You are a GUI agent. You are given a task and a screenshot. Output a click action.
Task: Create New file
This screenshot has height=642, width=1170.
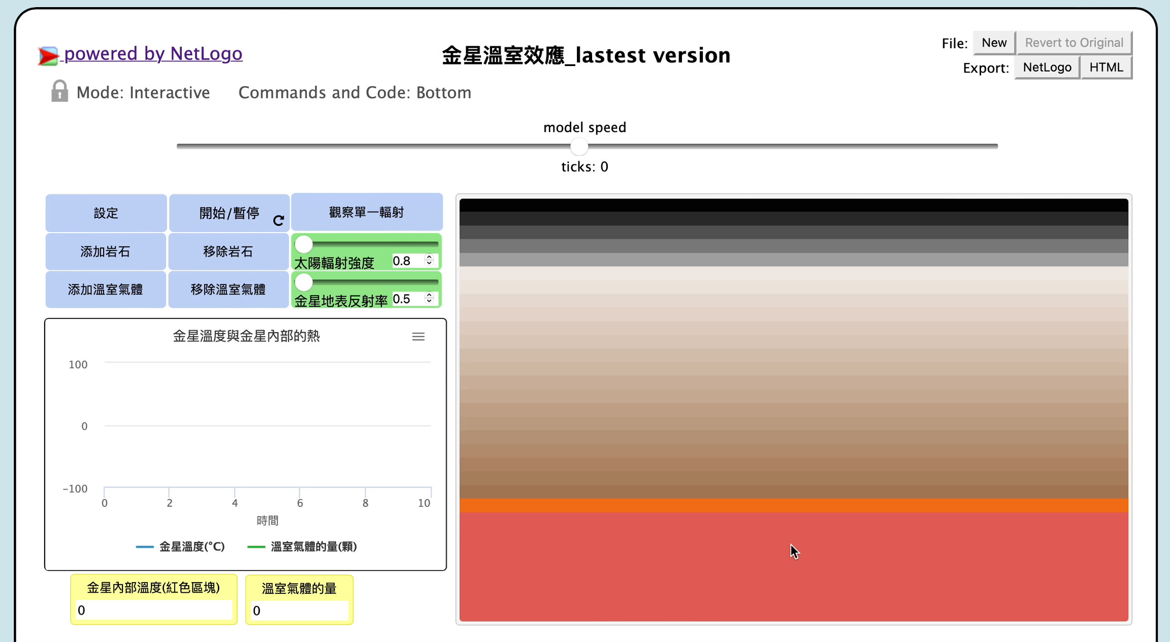click(x=993, y=43)
